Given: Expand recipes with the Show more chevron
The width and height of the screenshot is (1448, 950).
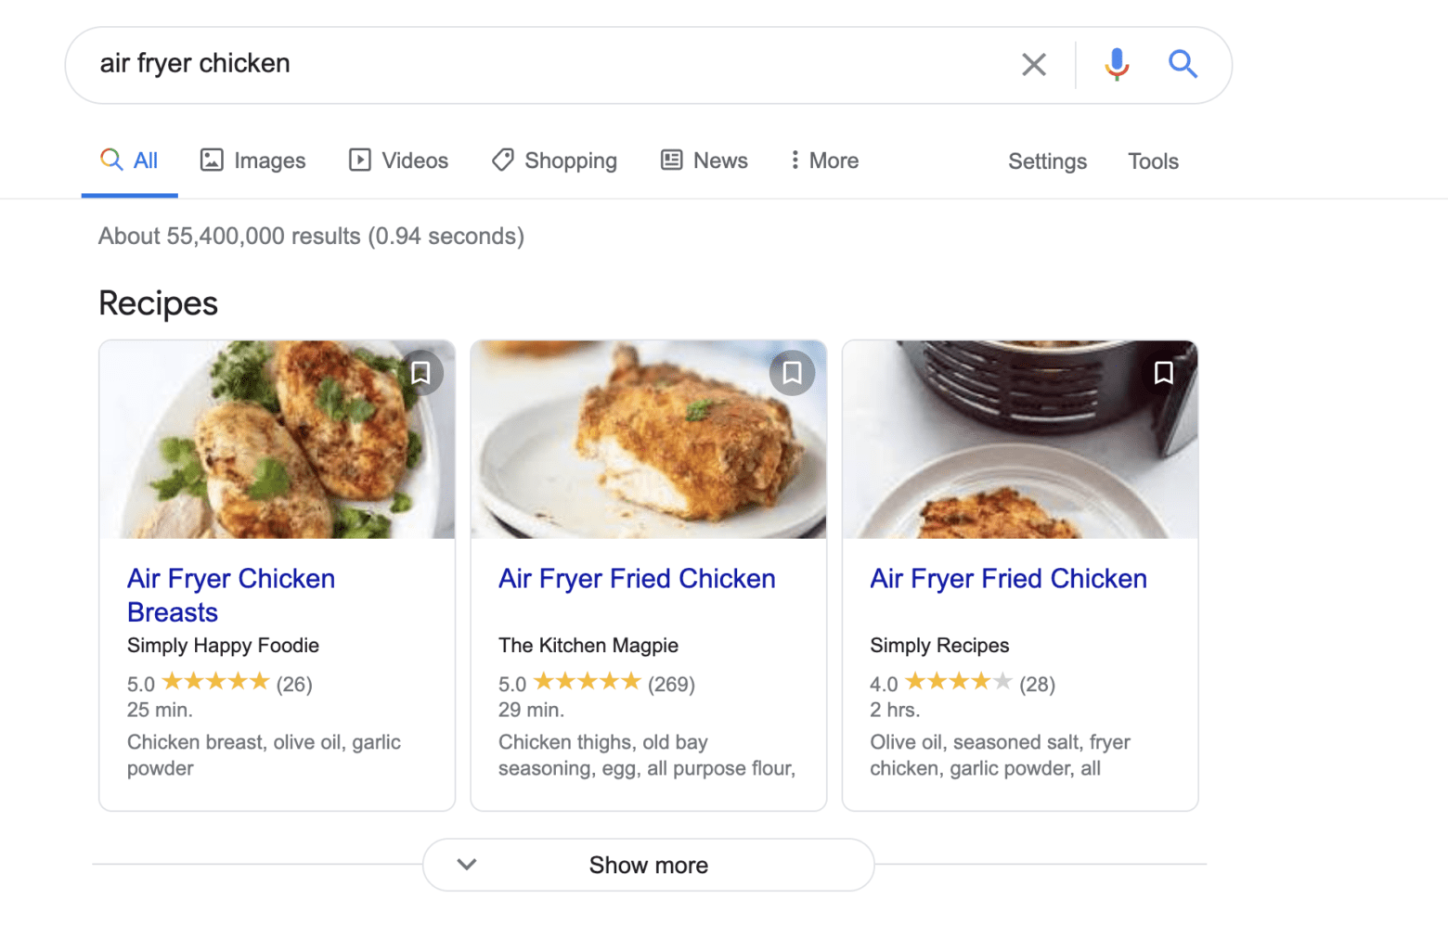Looking at the screenshot, I should pyautogui.click(x=467, y=865).
